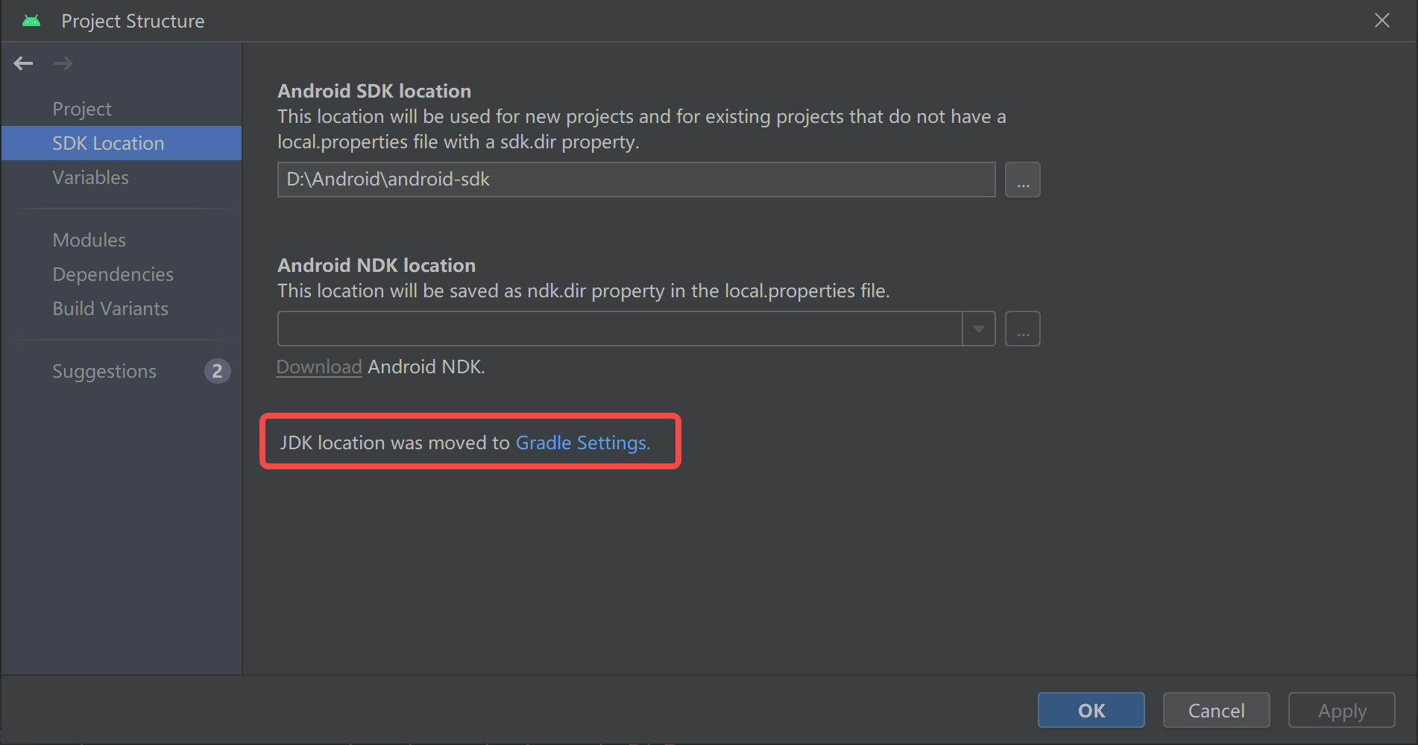Browse for Android NDK location folder
The width and height of the screenshot is (1418, 745).
(1022, 329)
